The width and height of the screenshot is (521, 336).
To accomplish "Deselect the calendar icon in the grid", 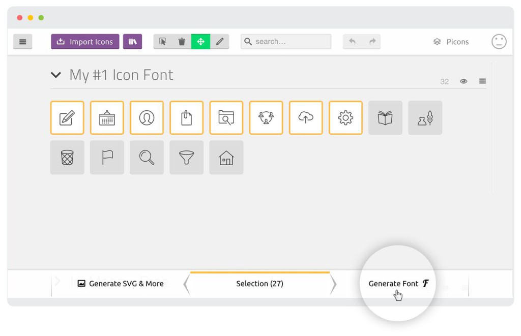I will (x=107, y=117).
